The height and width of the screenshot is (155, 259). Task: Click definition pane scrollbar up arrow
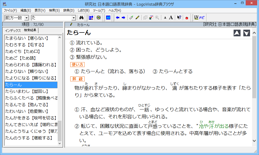[x=254, y=33]
